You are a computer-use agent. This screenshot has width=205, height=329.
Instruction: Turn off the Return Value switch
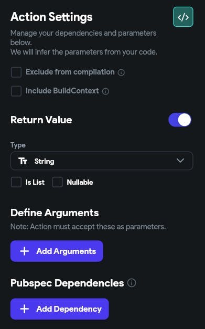180,120
